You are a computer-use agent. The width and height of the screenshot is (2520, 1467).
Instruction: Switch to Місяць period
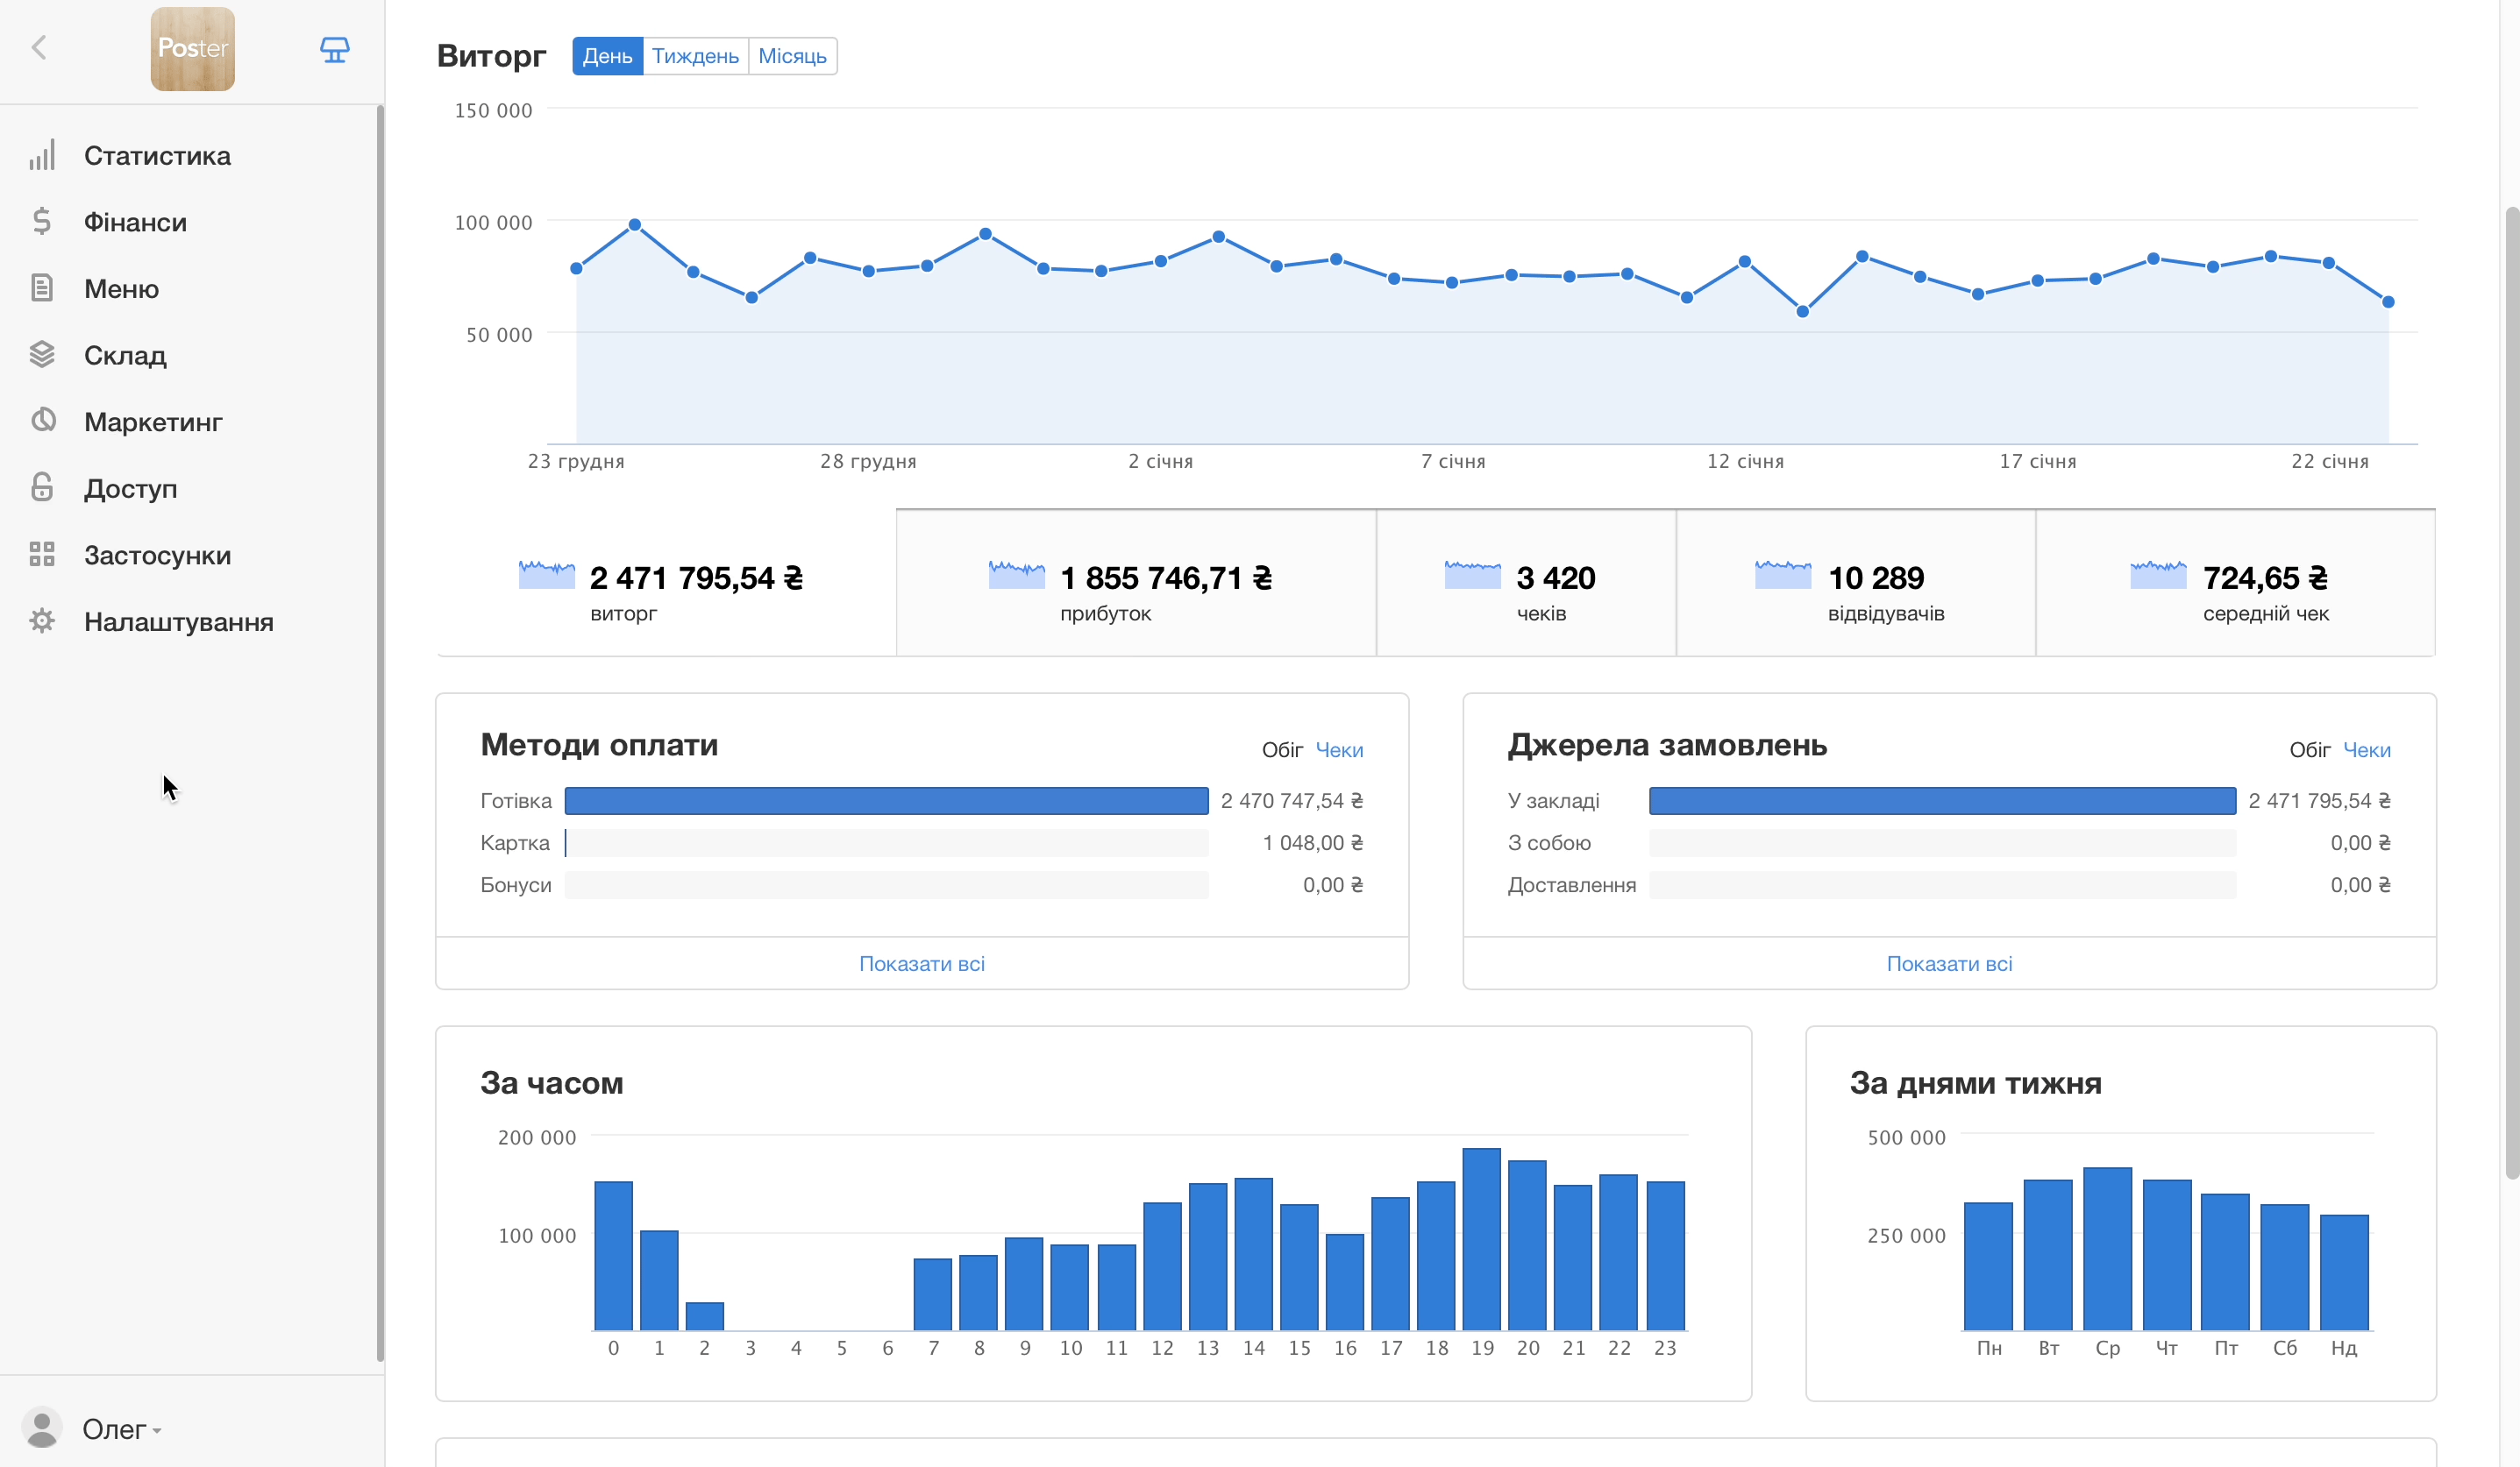pyautogui.click(x=792, y=56)
